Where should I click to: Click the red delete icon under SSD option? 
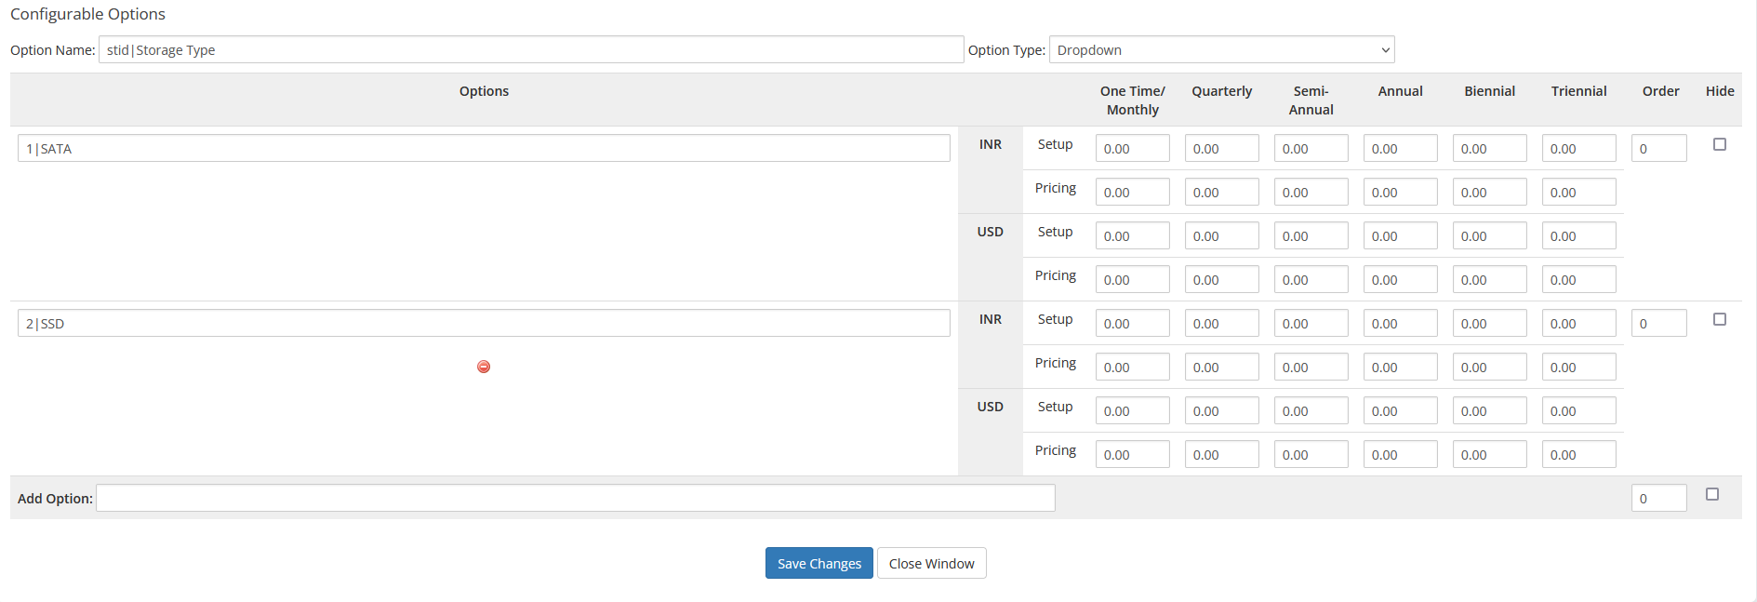click(x=484, y=367)
